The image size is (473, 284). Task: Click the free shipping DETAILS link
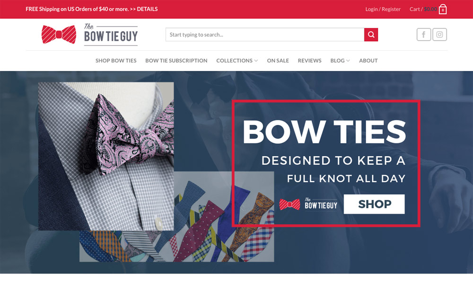pos(147,9)
